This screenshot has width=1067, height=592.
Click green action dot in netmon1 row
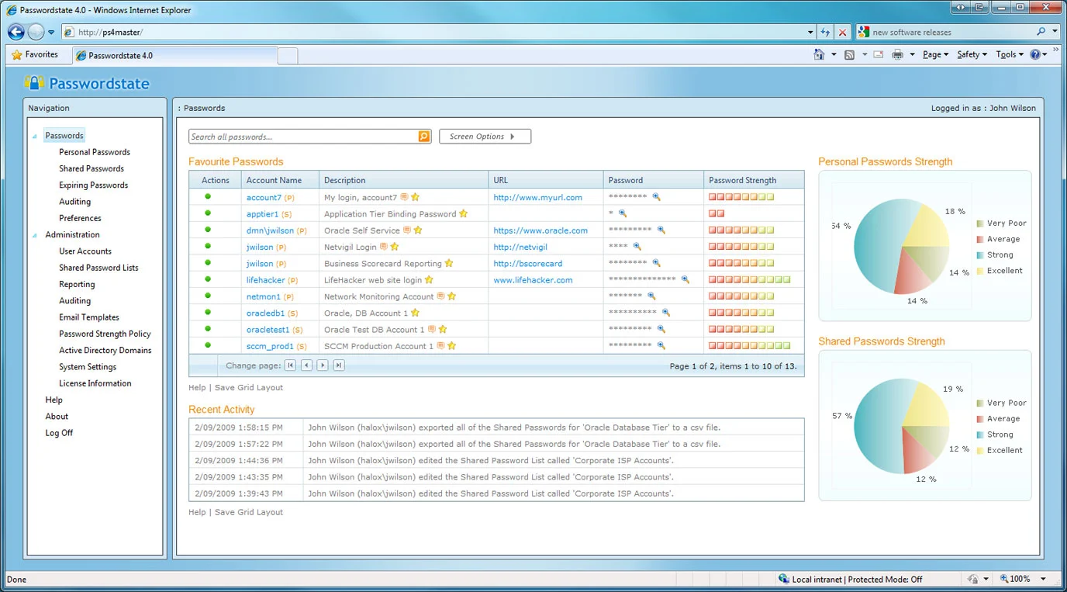pos(208,296)
